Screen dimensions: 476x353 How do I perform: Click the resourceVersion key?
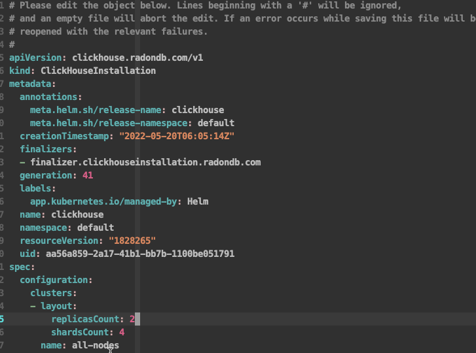[x=59, y=241]
